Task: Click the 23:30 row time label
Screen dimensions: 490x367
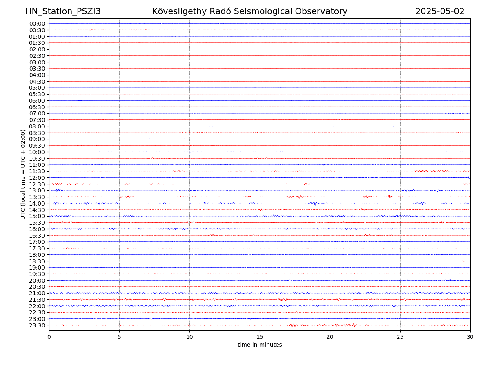Action: coord(37,325)
